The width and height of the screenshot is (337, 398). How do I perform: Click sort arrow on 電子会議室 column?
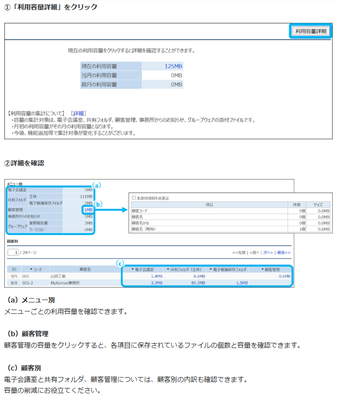(x=132, y=270)
